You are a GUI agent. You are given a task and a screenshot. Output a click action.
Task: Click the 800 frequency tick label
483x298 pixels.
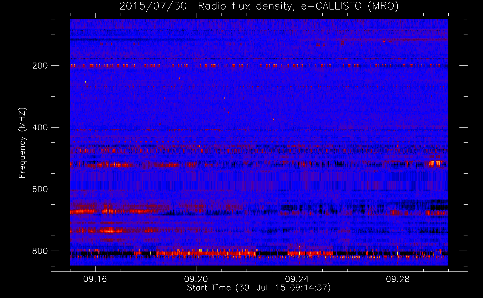tap(40, 251)
